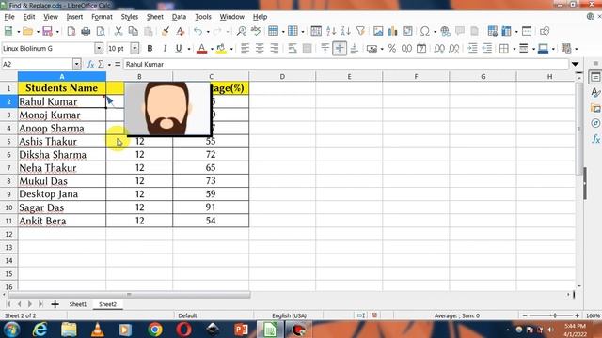Image resolution: width=602 pixels, height=338 pixels.
Task: Click the Undo arrow icon
Action: [198, 31]
